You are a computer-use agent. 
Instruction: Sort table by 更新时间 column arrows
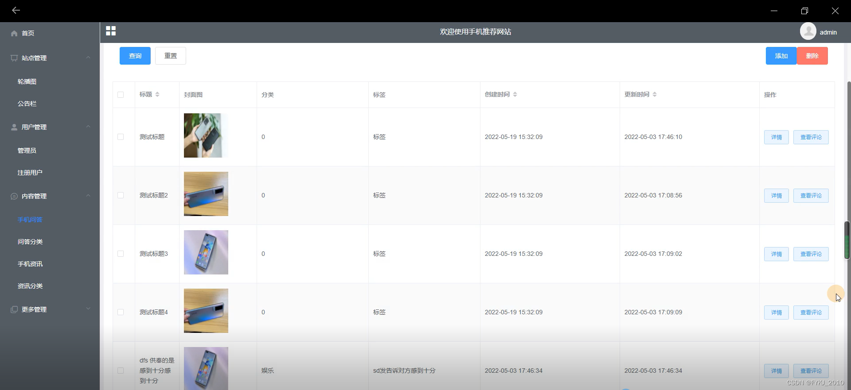655,94
